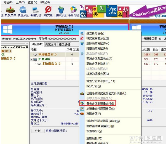
Task: Select the 本地磁盘 (C:) table row
Action: click(x=54, y=54)
